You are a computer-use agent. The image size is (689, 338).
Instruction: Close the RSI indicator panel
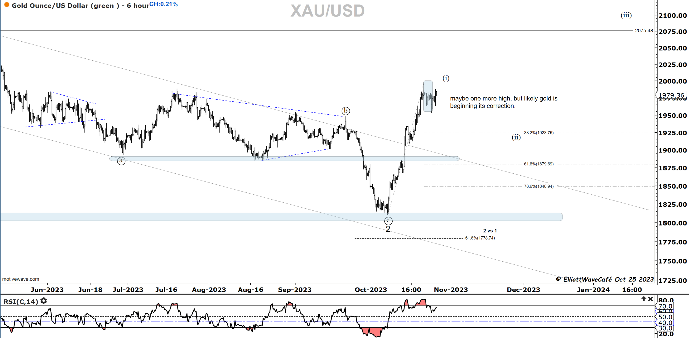click(x=651, y=299)
